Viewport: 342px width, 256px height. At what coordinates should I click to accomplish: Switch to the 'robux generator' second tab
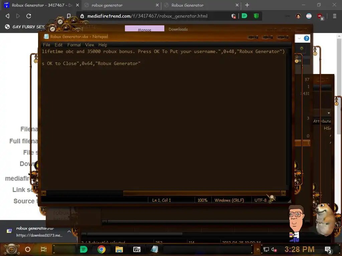point(121,5)
